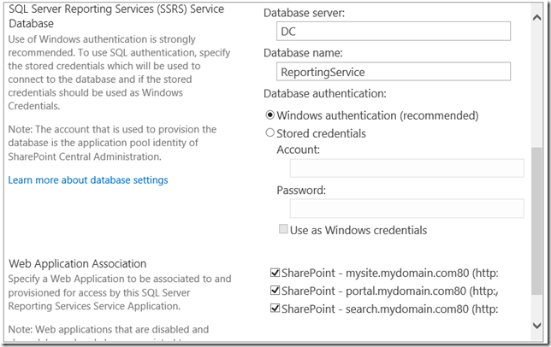Select the Stored credentials radio button
This screenshot has width=551, height=347.
pos(271,133)
